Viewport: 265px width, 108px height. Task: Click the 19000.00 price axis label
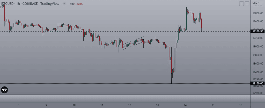pos(258,47)
